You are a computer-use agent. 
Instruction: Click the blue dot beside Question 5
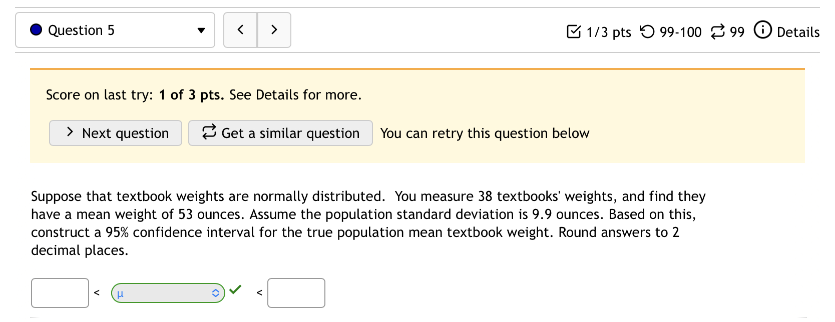(35, 29)
